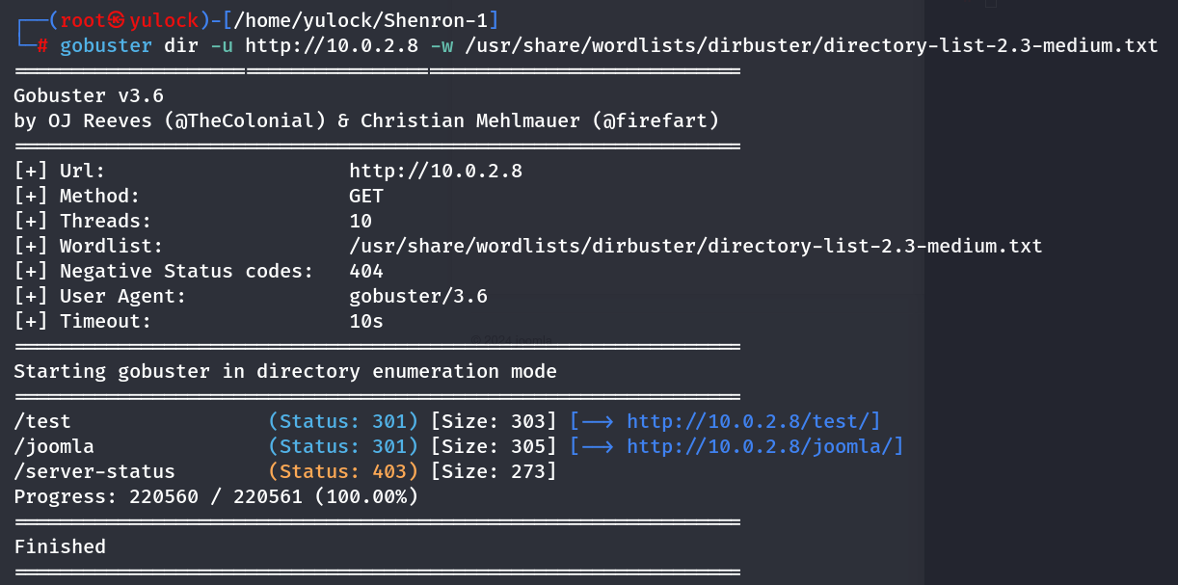This screenshot has height=585, width=1178.
Task: Click the Gobuster v3.6 version banner
Action: point(89,95)
